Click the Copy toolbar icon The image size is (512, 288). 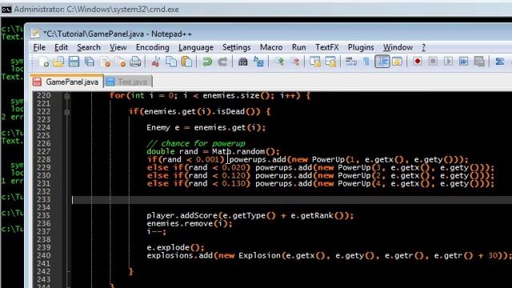(x=171, y=62)
